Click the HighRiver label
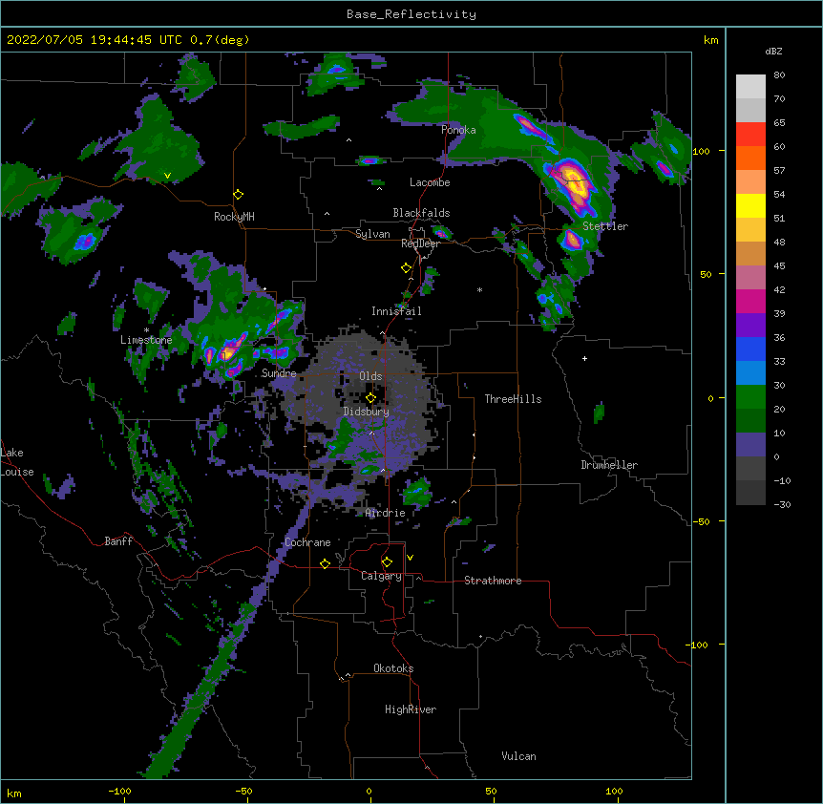Screen dimensions: 823x804 (411, 709)
